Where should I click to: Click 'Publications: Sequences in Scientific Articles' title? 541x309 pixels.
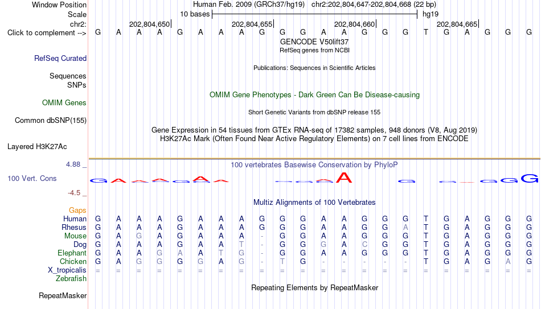[x=314, y=68]
